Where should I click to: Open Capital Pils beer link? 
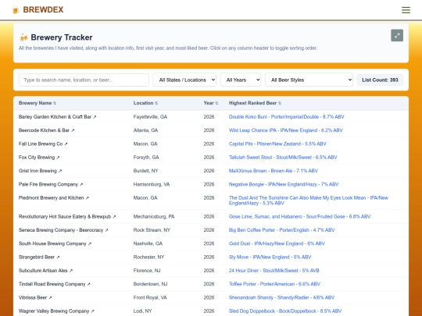tap(277, 144)
